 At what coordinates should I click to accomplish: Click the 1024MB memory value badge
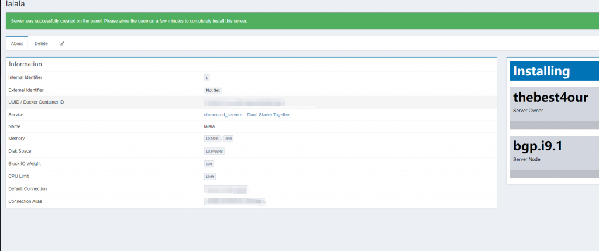pos(211,139)
